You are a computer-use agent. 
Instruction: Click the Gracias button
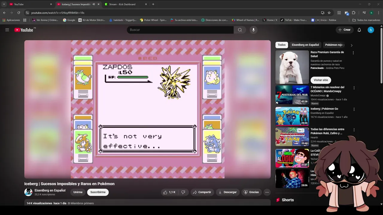point(251,192)
